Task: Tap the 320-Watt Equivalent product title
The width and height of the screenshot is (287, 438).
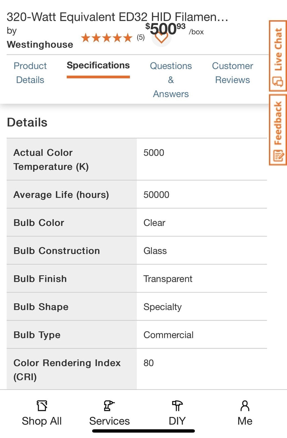Action: coord(117,17)
